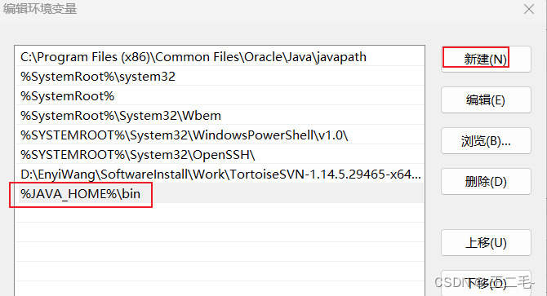Viewport: 547px width, 296px height.
Task: Select the System32\OpenSSH\ path entry
Action: pyautogui.click(x=220, y=154)
